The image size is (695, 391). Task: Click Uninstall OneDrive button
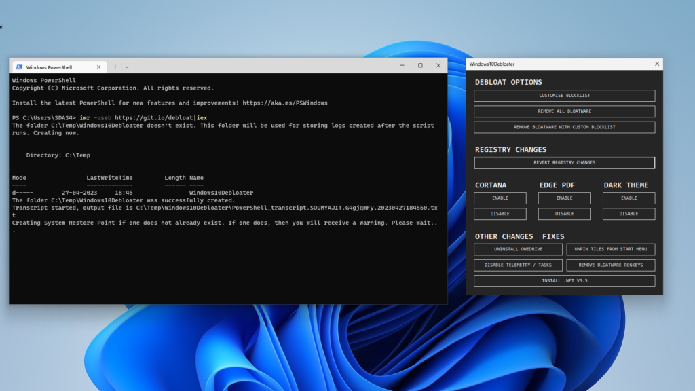pyautogui.click(x=518, y=249)
